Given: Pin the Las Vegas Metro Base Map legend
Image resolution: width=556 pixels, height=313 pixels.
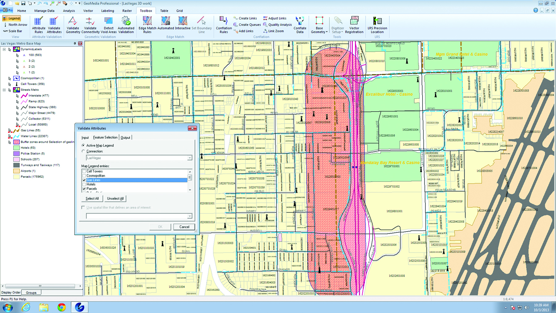Looking at the screenshot, I should pyautogui.click(x=75, y=43).
